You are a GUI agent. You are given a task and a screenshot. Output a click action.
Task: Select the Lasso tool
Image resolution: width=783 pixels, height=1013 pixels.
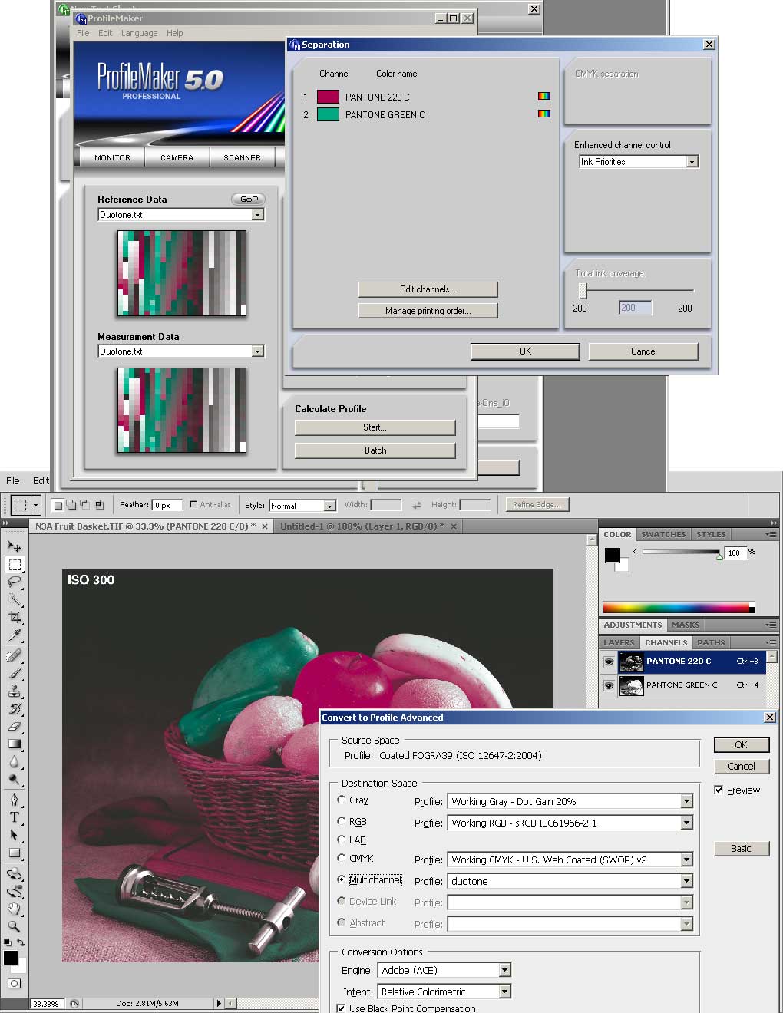tap(15, 582)
